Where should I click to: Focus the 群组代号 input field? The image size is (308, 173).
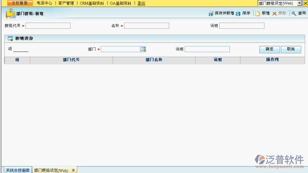pyautogui.click(x=48, y=26)
